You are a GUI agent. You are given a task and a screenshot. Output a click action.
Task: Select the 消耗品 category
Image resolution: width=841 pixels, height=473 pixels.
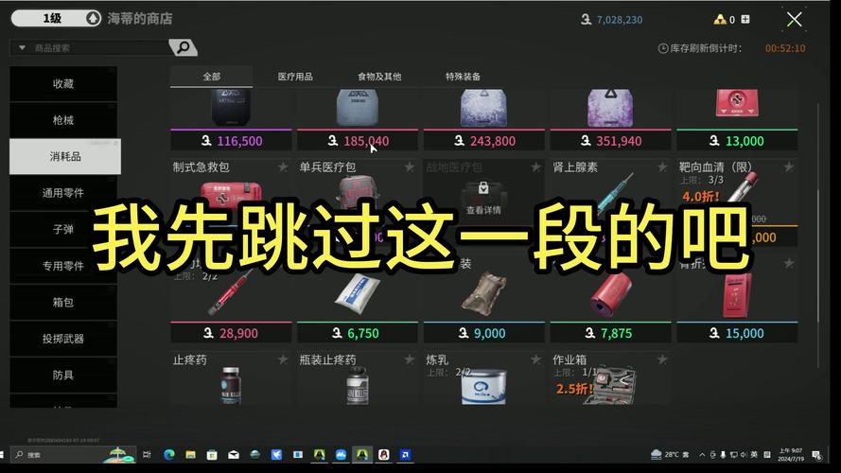coord(65,157)
